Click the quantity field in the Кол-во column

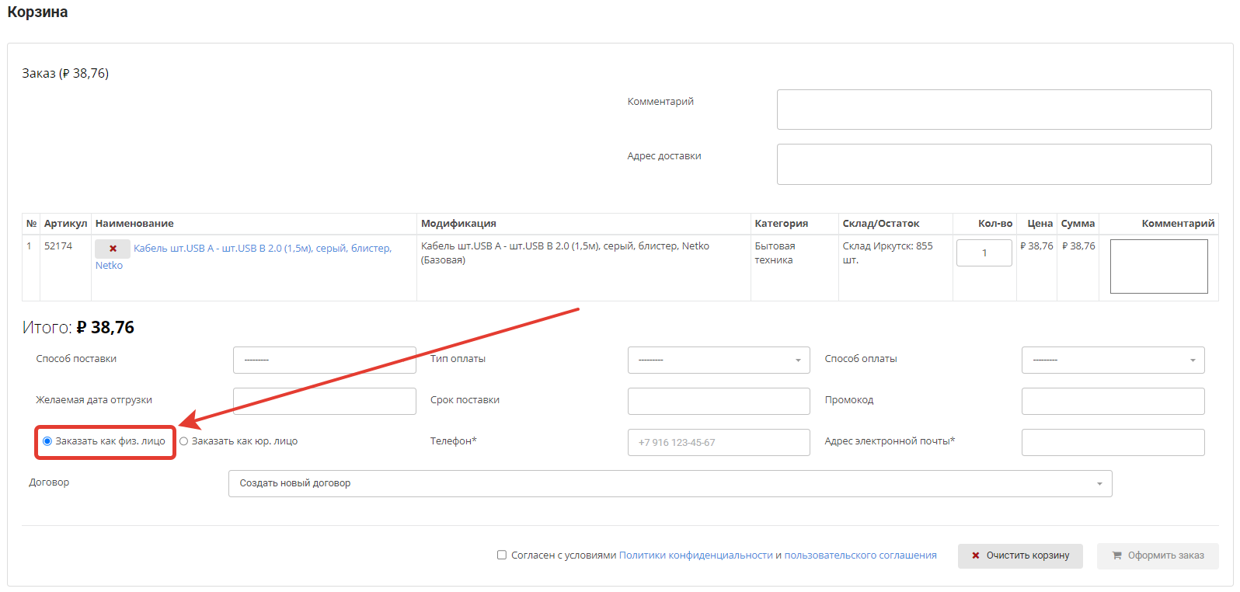(984, 253)
